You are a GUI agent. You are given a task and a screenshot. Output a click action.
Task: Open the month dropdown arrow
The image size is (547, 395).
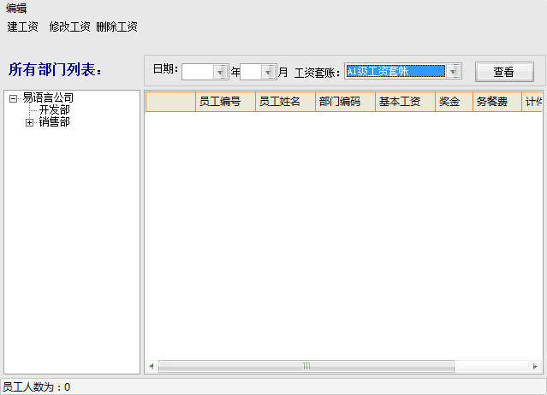pos(269,72)
